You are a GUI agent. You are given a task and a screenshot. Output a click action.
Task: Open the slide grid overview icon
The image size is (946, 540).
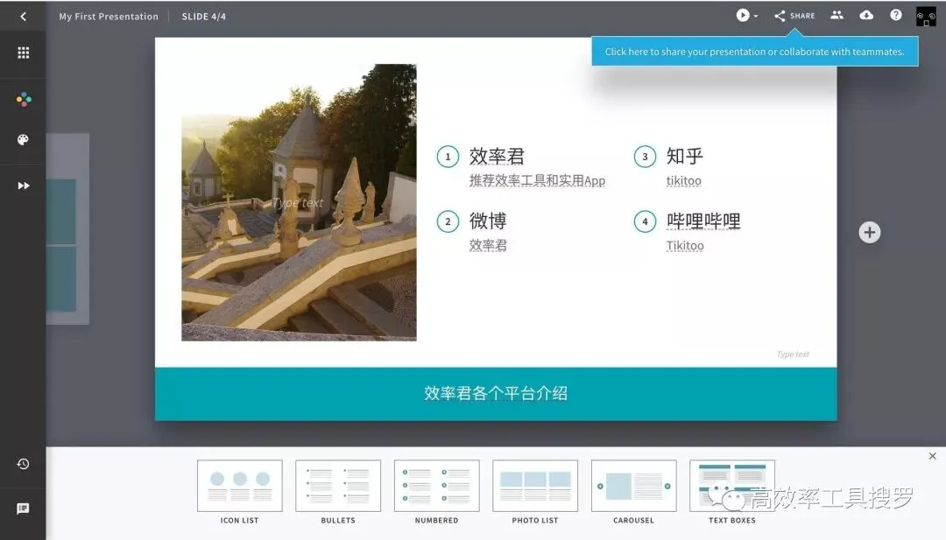click(x=23, y=53)
